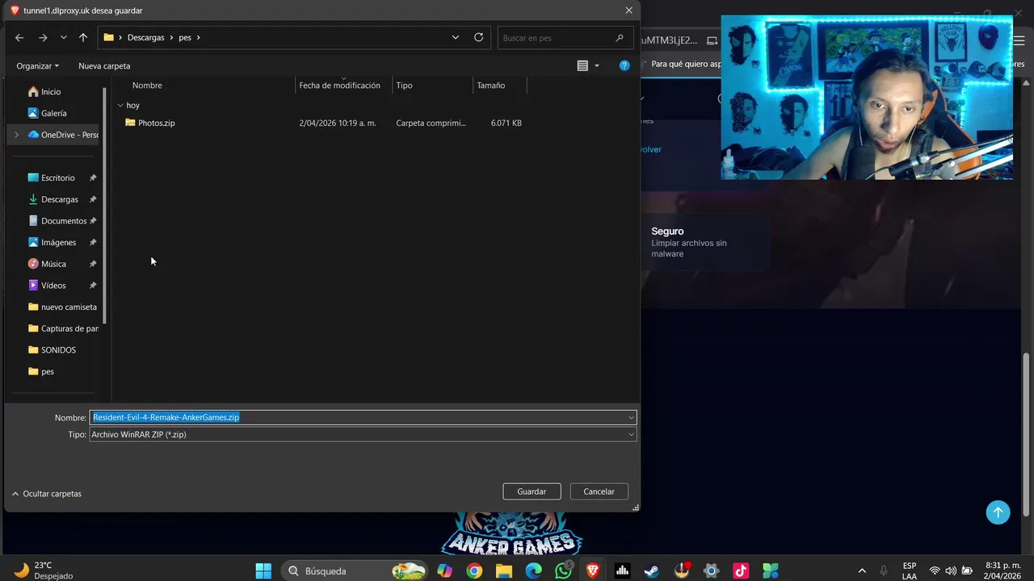1034x581 pixels.
Task: Open Settings gear from the taskbar
Action: pos(711,571)
